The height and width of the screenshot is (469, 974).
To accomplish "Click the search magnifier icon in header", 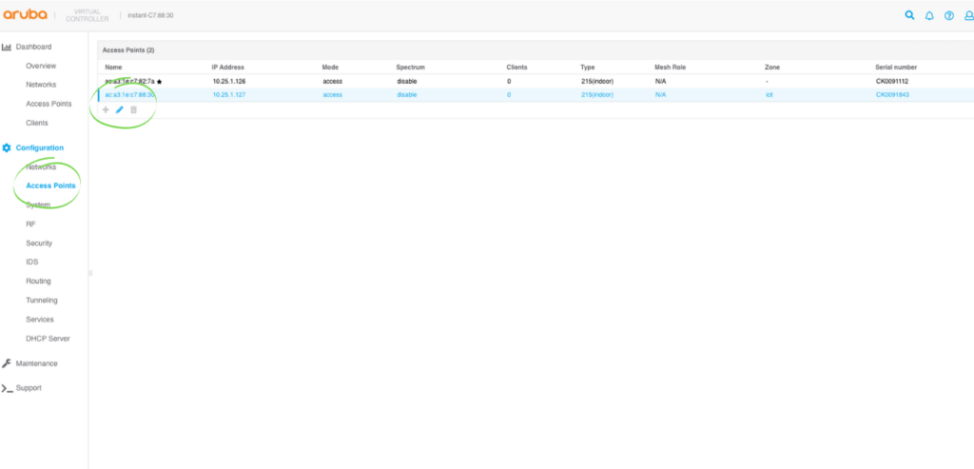I will pos(909,15).
